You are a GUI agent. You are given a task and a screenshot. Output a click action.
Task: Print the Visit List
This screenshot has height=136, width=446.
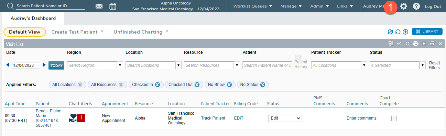[x=416, y=44]
